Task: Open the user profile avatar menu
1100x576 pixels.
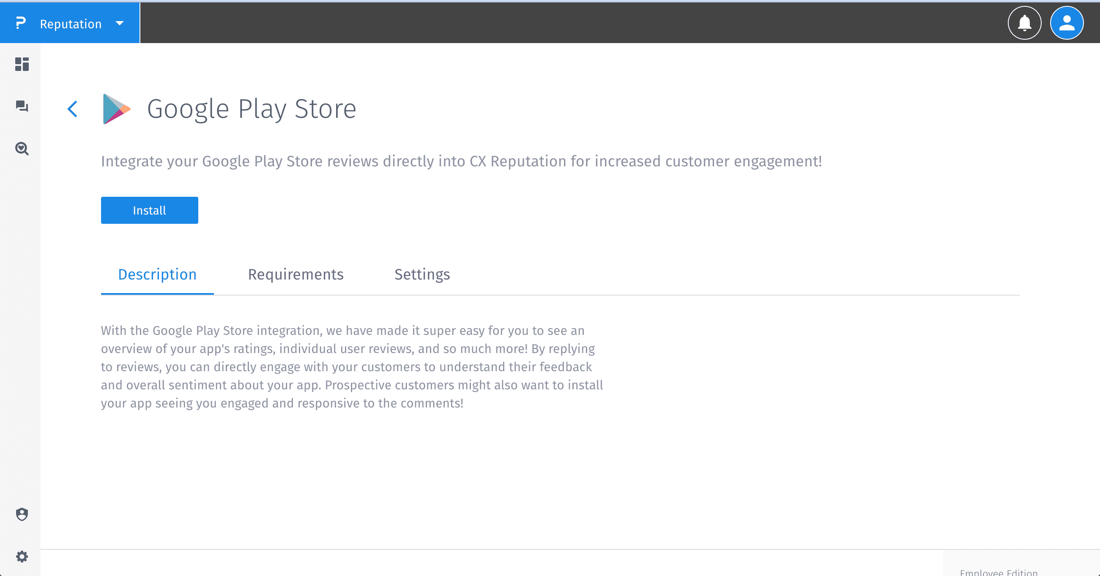Action: coord(1066,23)
